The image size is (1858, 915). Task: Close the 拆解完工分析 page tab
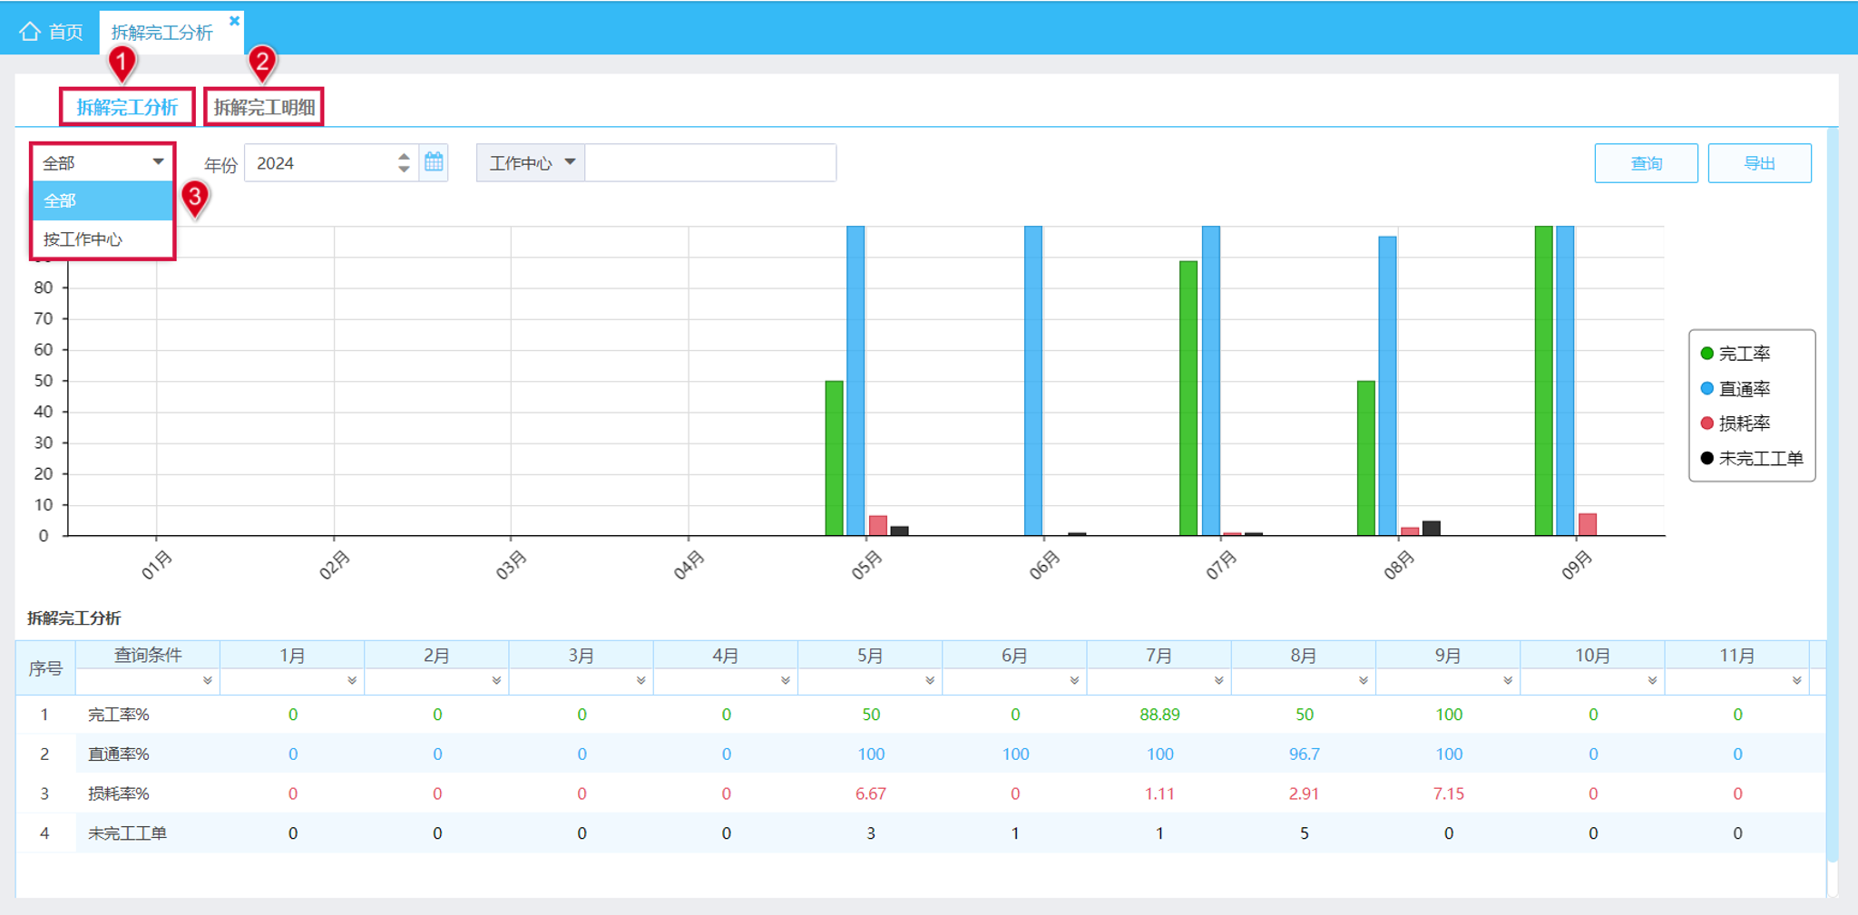[x=234, y=20]
